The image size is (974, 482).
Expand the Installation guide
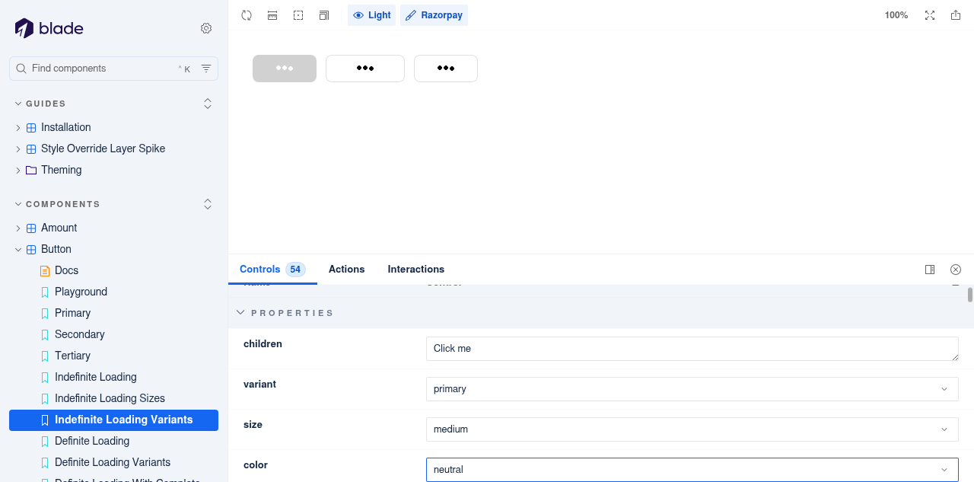tap(18, 128)
